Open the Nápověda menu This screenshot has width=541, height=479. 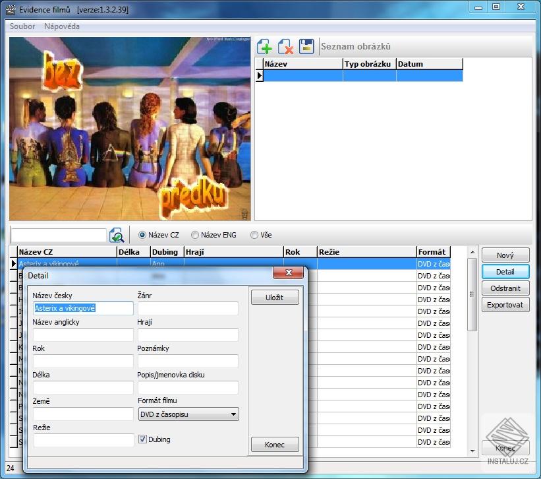tap(62, 26)
